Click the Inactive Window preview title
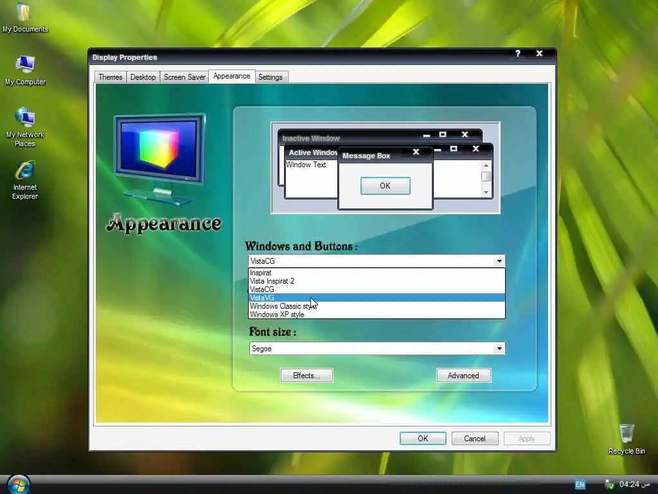Viewport: 658px width, 494px height. coord(311,138)
